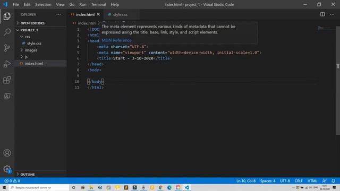
Task: Open the View menu
Action: pos(60,4)
